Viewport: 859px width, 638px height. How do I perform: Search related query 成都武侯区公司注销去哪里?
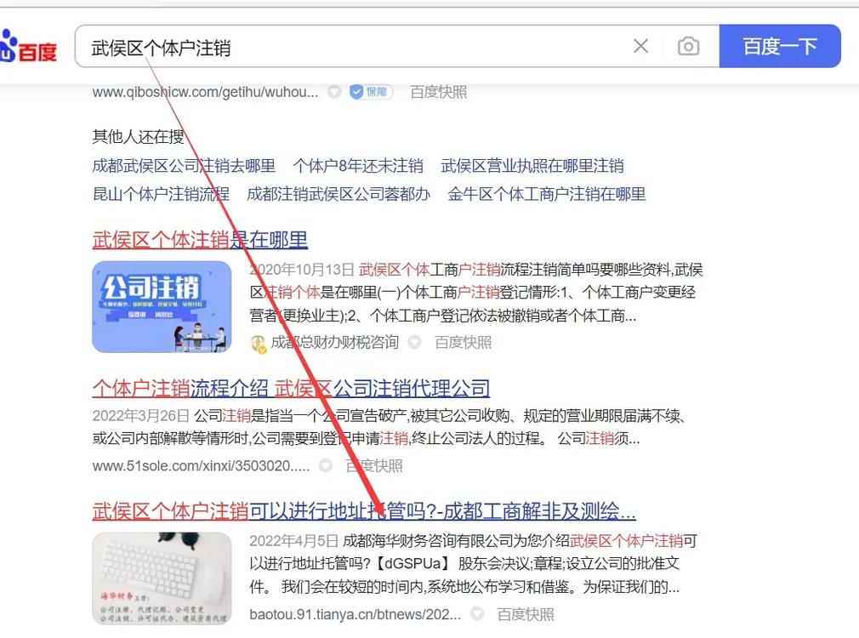click(184, 166)
